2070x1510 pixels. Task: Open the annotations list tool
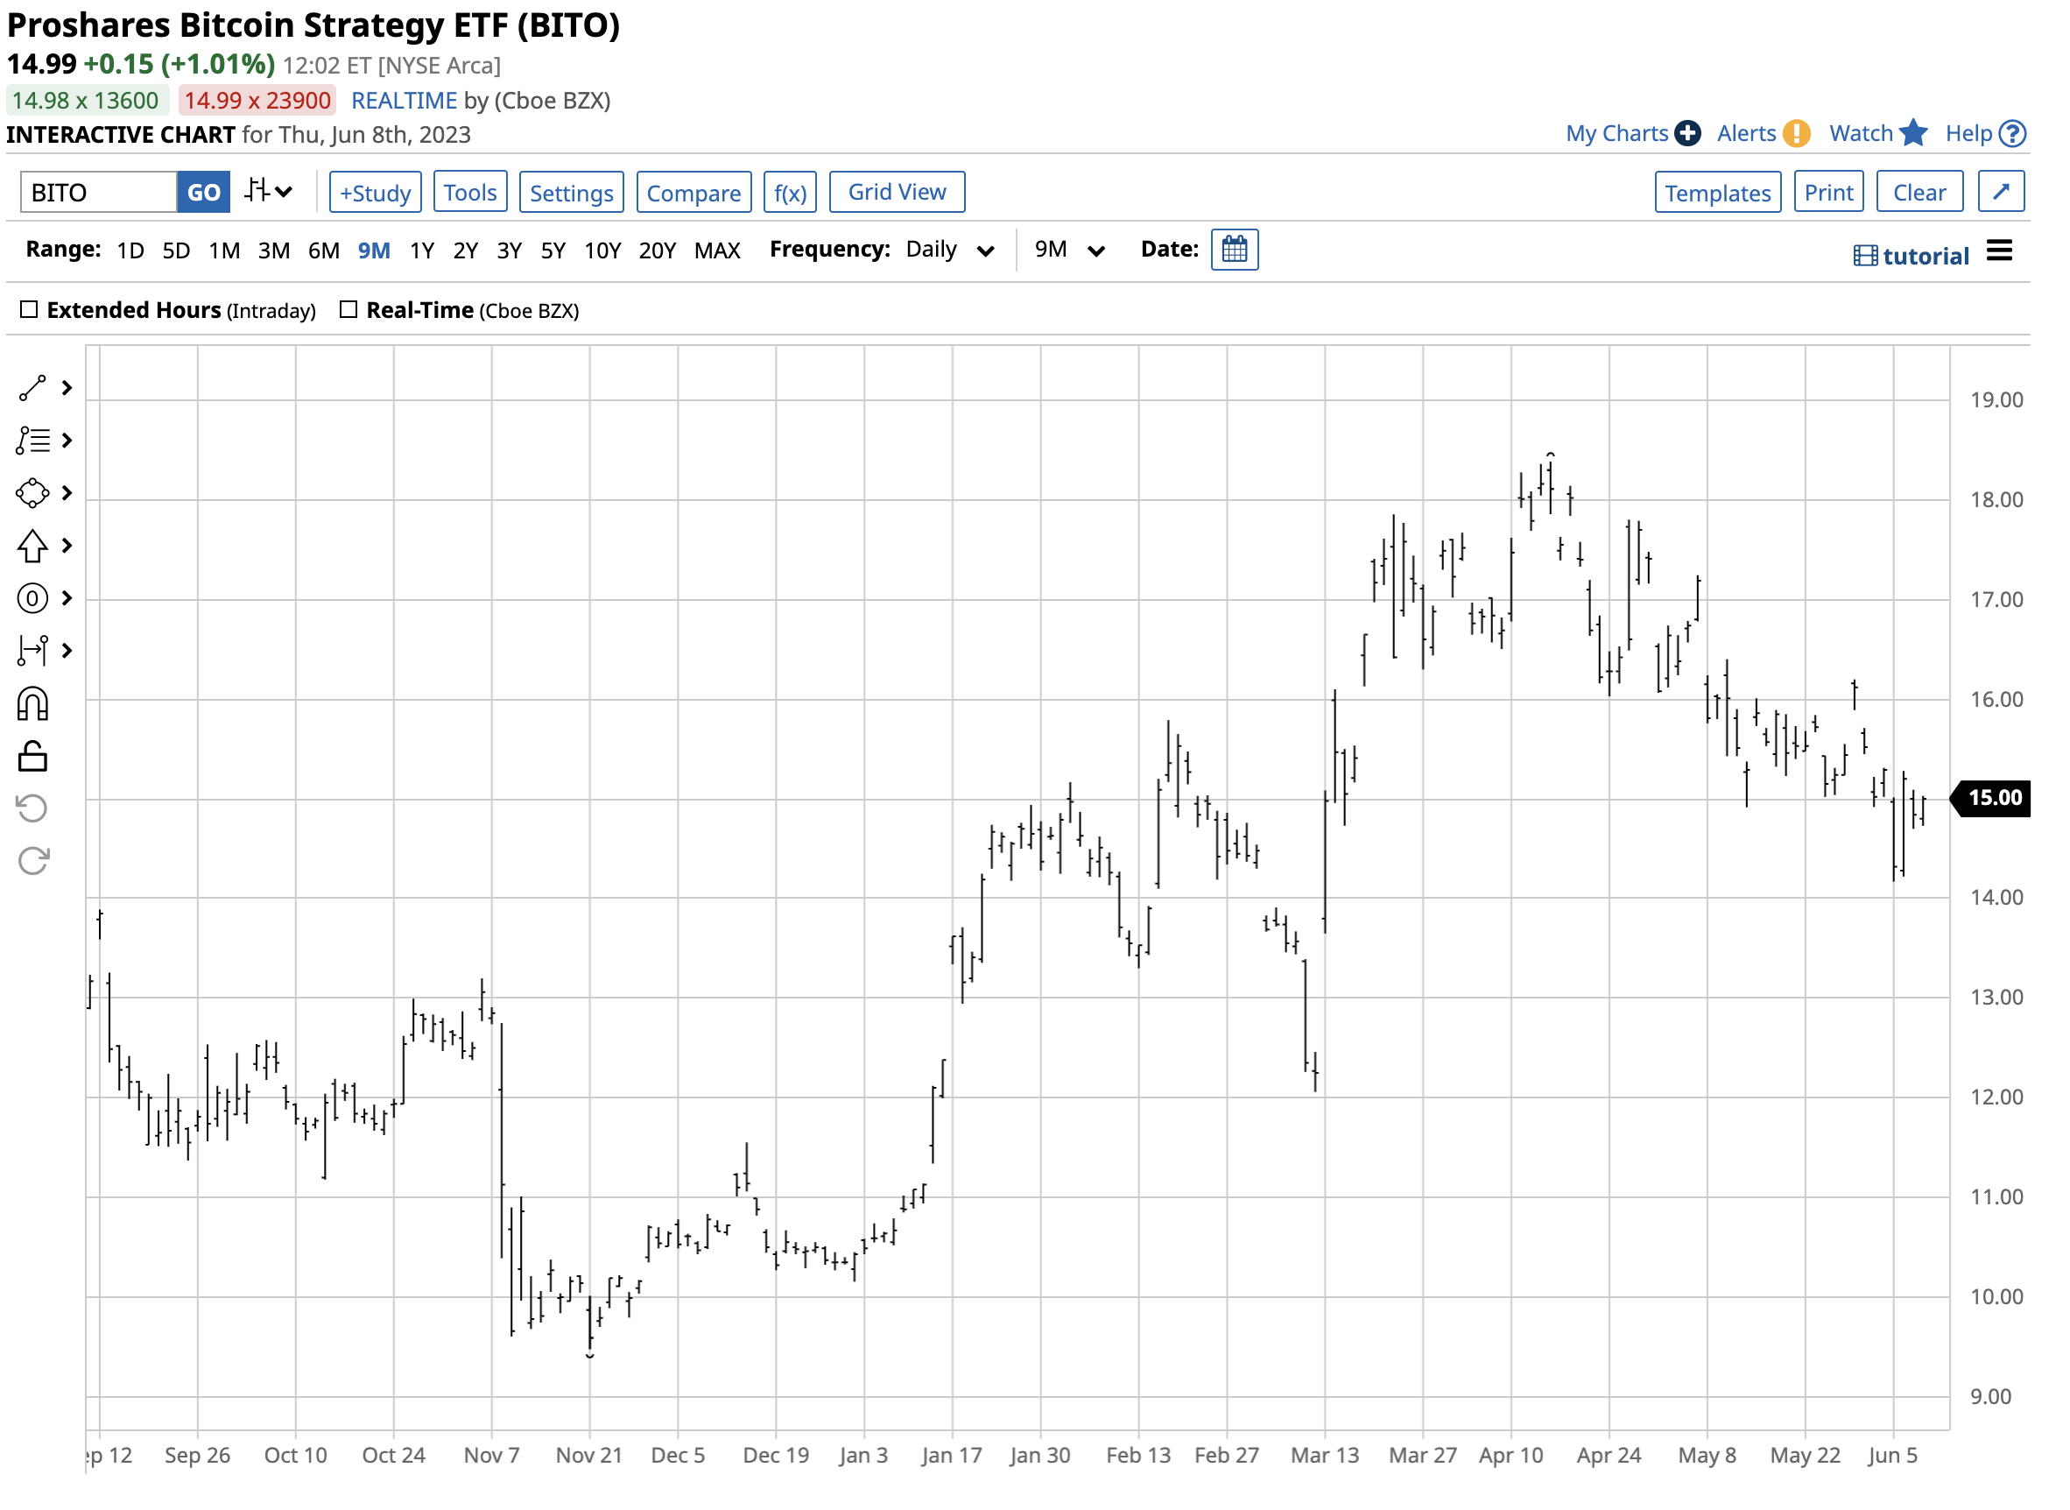point(32,440)
